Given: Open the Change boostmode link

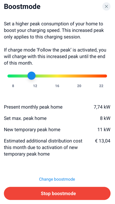Looking at the screenshot, I should 57,179.
